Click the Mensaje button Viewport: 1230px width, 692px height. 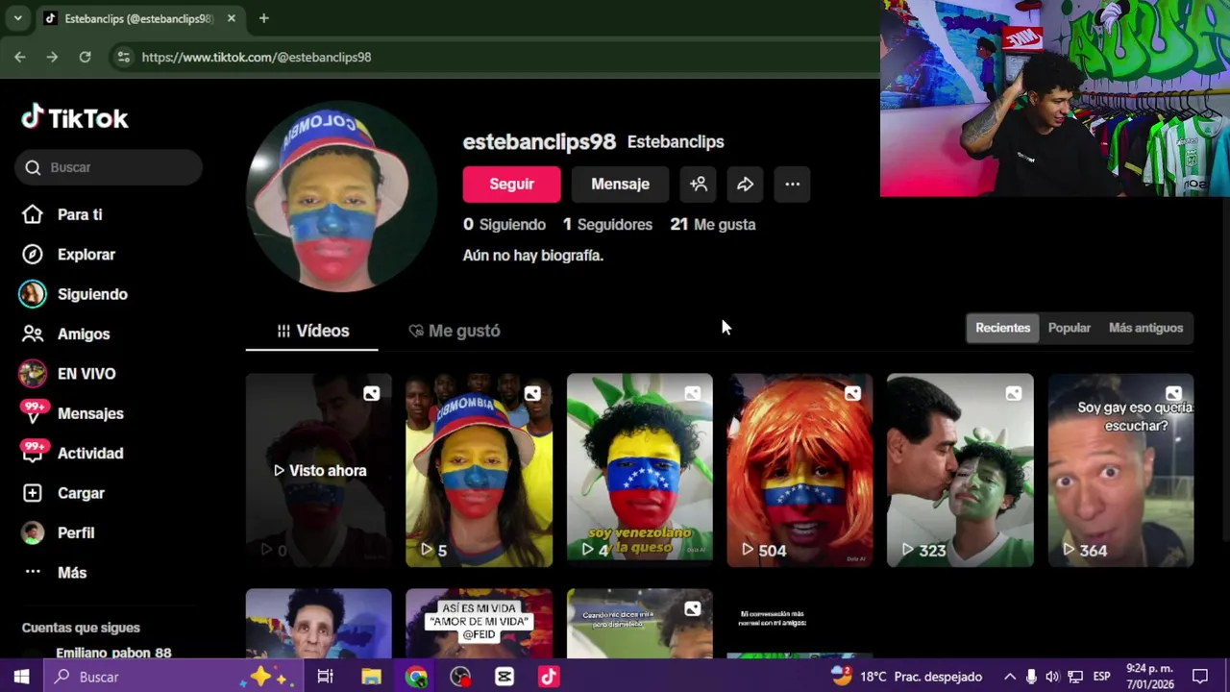[x=620, y=184]
